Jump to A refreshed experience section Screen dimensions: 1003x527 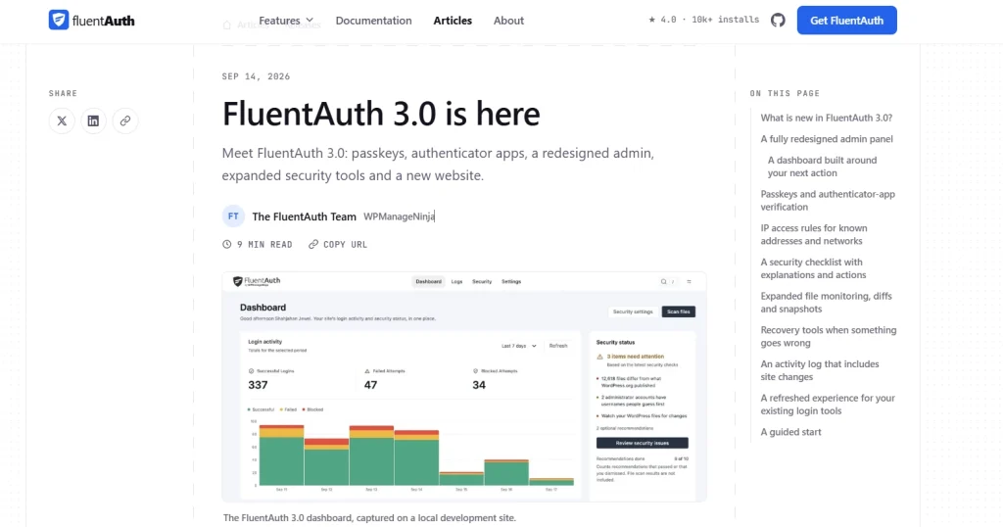828,404
